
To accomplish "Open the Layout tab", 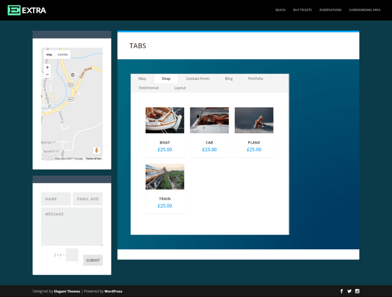I will click(180, 88).
